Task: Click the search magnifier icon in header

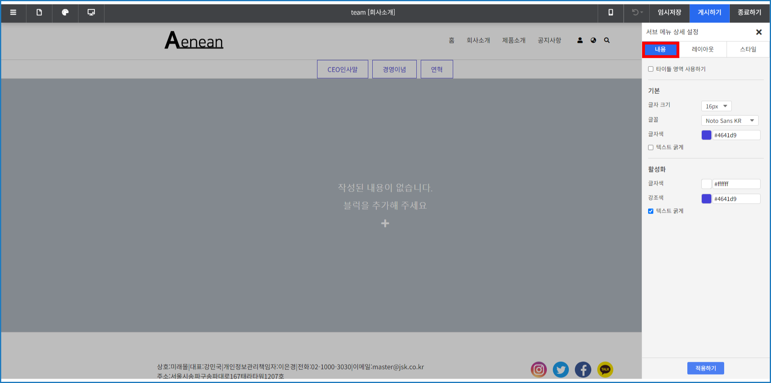Action: click(x=607, y=40)
